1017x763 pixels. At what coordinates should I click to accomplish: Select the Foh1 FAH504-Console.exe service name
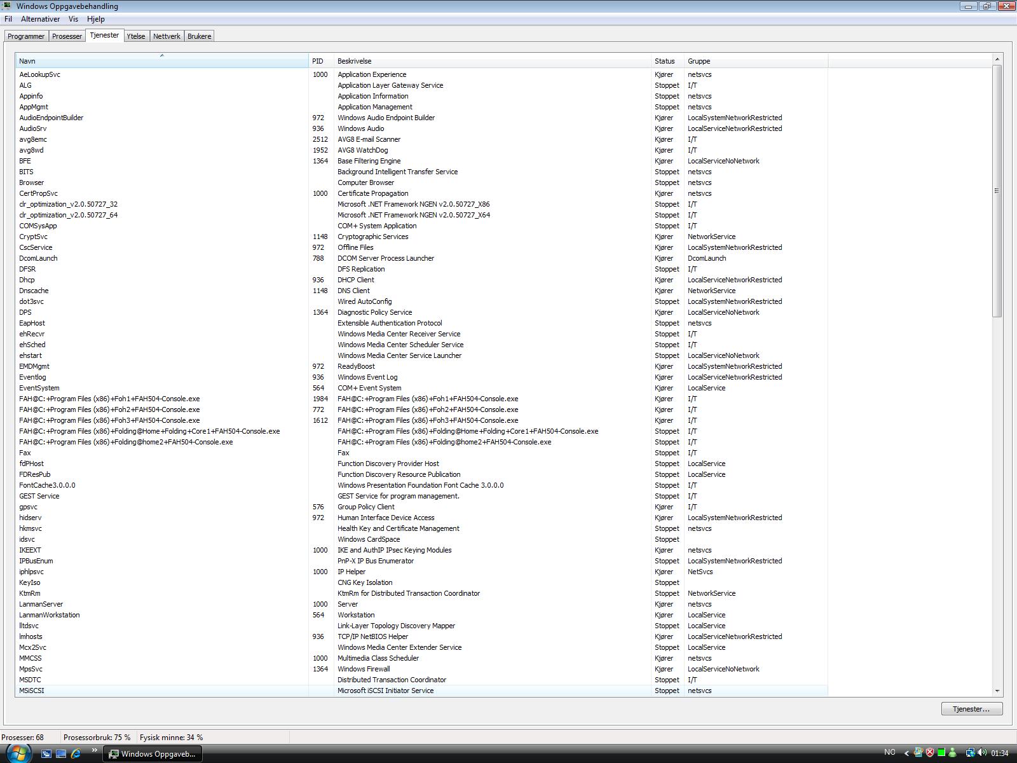click(109, 399)
